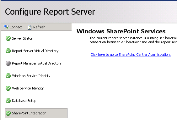Click green check icon beside Web Service Identity
Image resolution: width=177 pixels, height=120 pixels.
point(8,88)
